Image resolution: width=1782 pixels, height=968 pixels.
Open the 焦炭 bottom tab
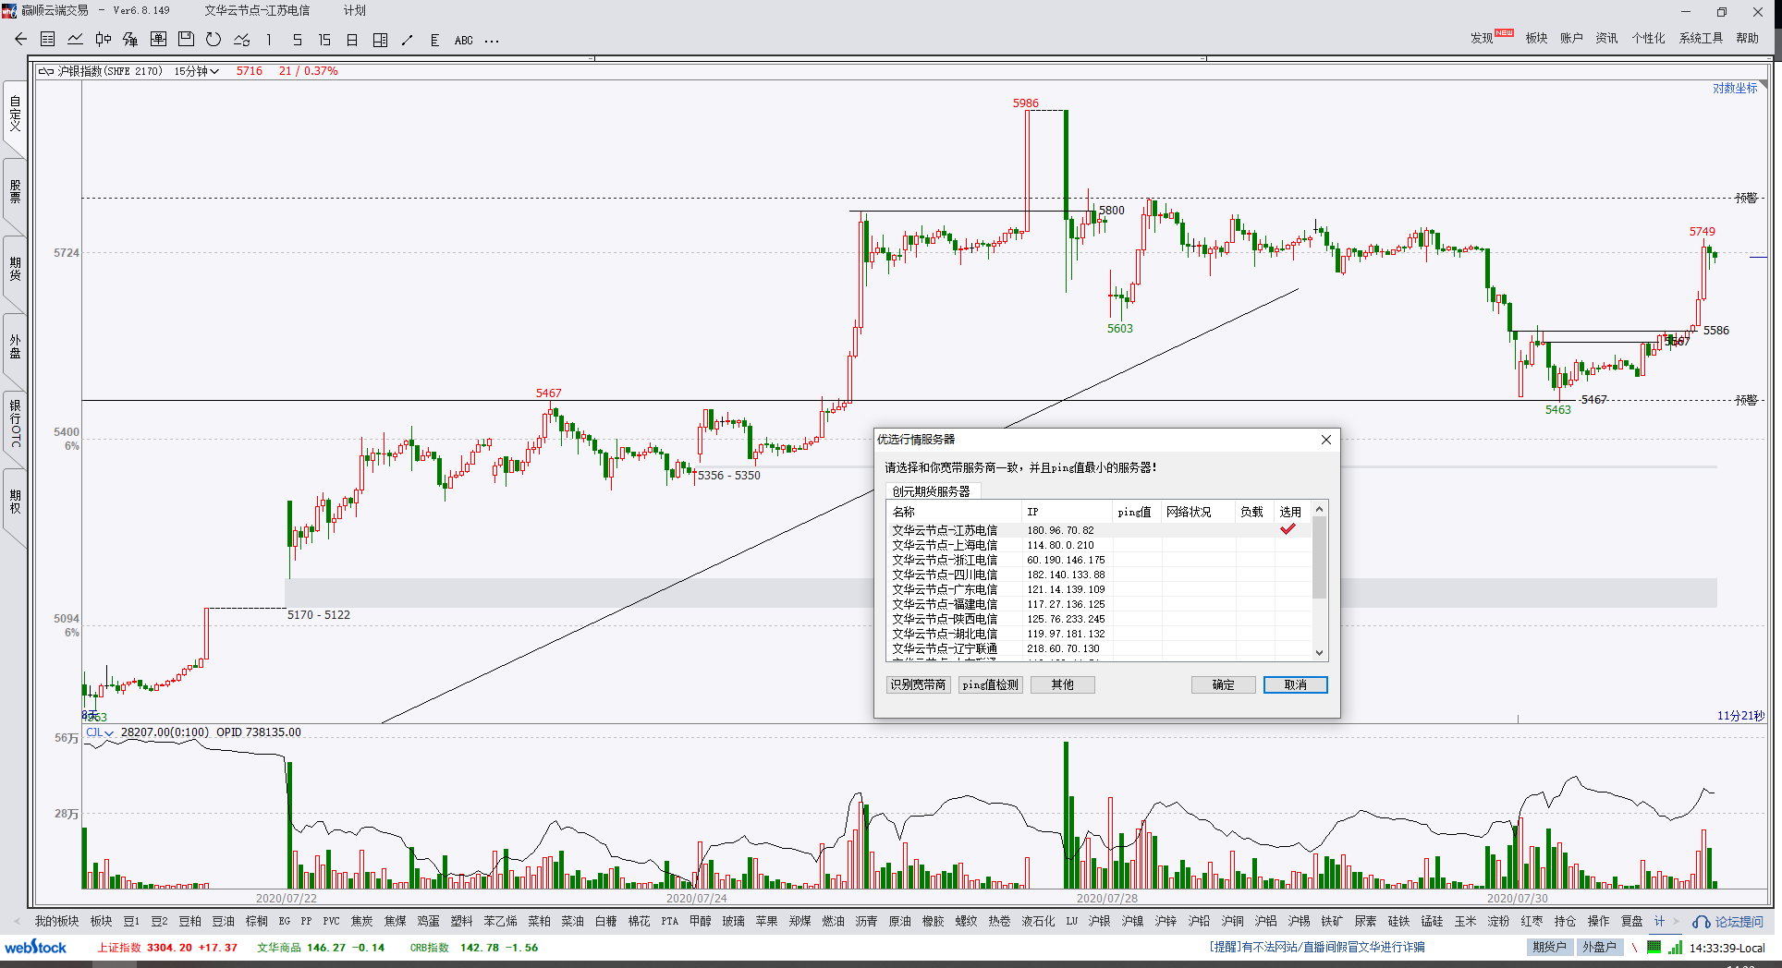pos(361,921)
